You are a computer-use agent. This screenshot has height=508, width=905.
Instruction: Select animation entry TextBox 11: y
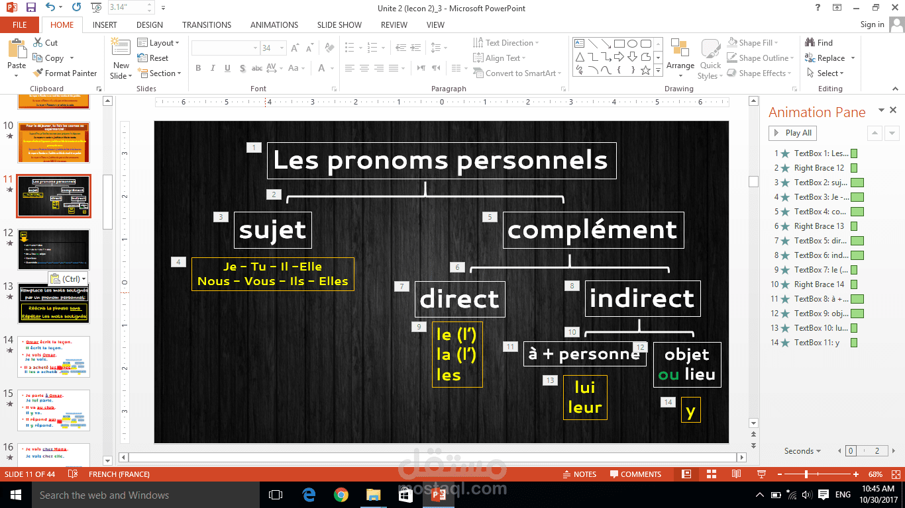(x=819, y=343)
